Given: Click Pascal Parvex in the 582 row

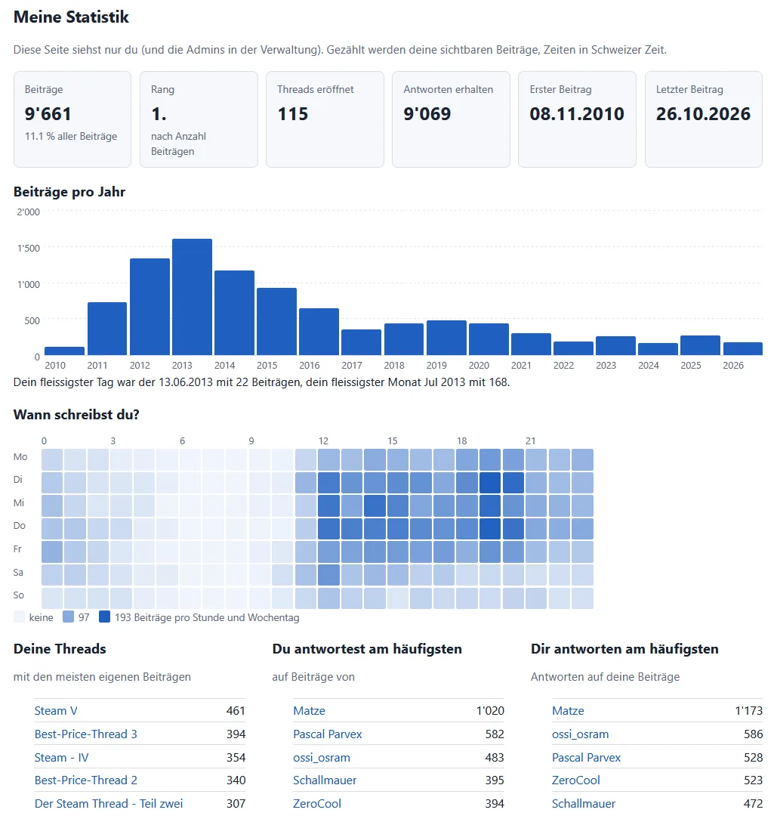Looking at the screenshot, I should click(328, 734).
